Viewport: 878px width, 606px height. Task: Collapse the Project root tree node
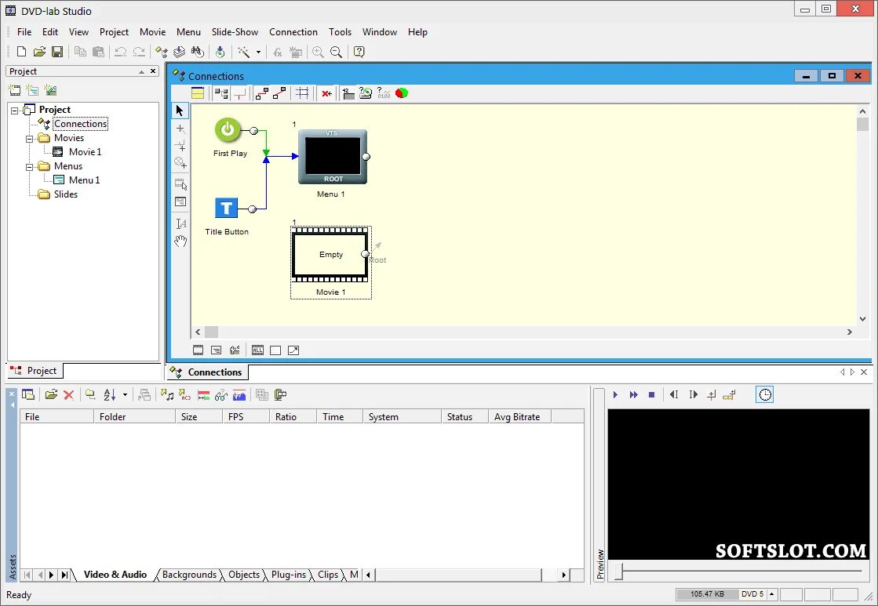15,111
